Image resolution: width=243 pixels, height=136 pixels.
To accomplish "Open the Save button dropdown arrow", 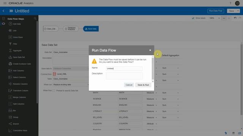I will (x=238, y=11).
